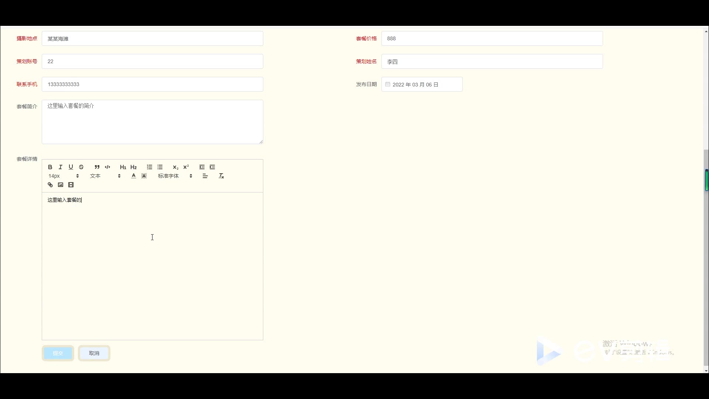Screen dimensions: 709x399
Task: Insert a code block
Action: pyautogui.click(x=107, y=167)
